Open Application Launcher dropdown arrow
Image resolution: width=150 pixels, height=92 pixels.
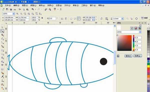[58, 9]
